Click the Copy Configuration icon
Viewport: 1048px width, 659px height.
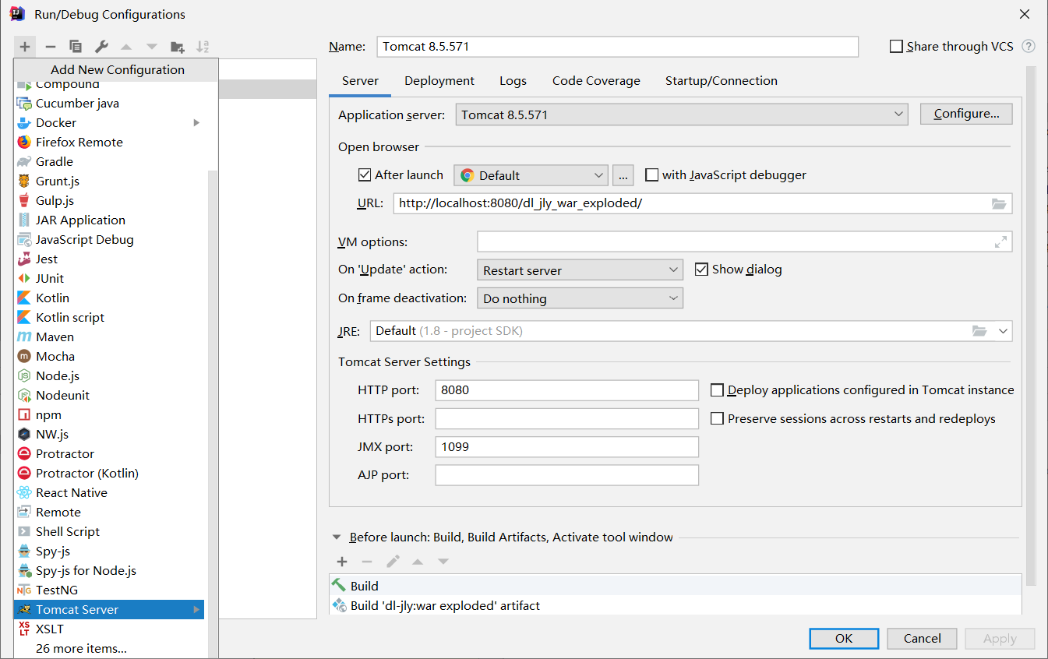[x=76, y=47]
